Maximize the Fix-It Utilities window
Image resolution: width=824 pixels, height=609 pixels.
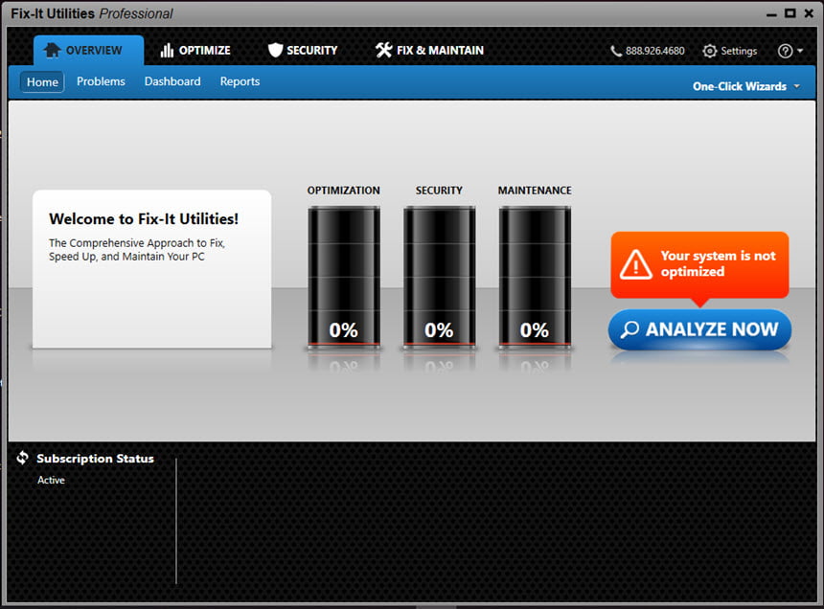pyautogui.click(x=790, y=13)
